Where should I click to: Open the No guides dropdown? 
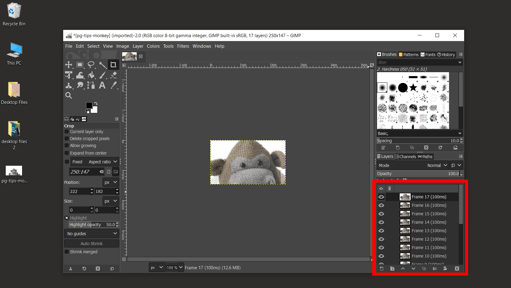coord(91,233)
